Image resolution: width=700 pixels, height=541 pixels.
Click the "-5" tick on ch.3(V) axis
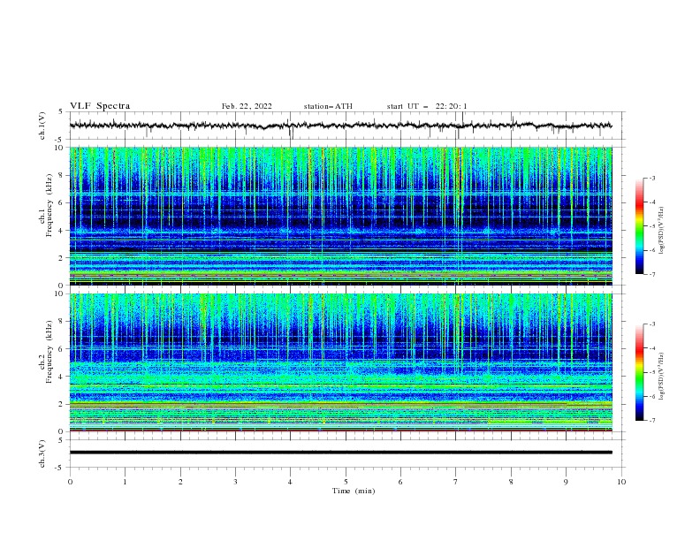click(60, 468)
